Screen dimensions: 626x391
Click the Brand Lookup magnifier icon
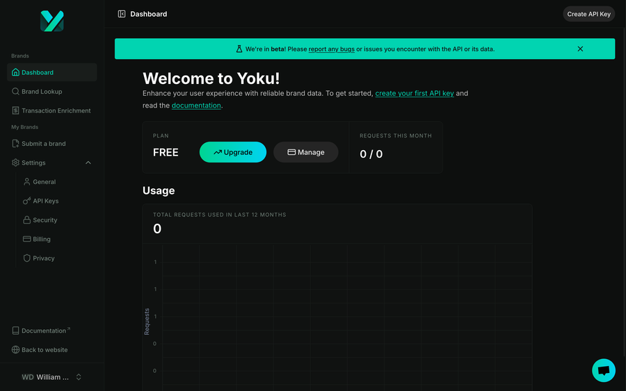pyautogui.click(x=15, y=91)
